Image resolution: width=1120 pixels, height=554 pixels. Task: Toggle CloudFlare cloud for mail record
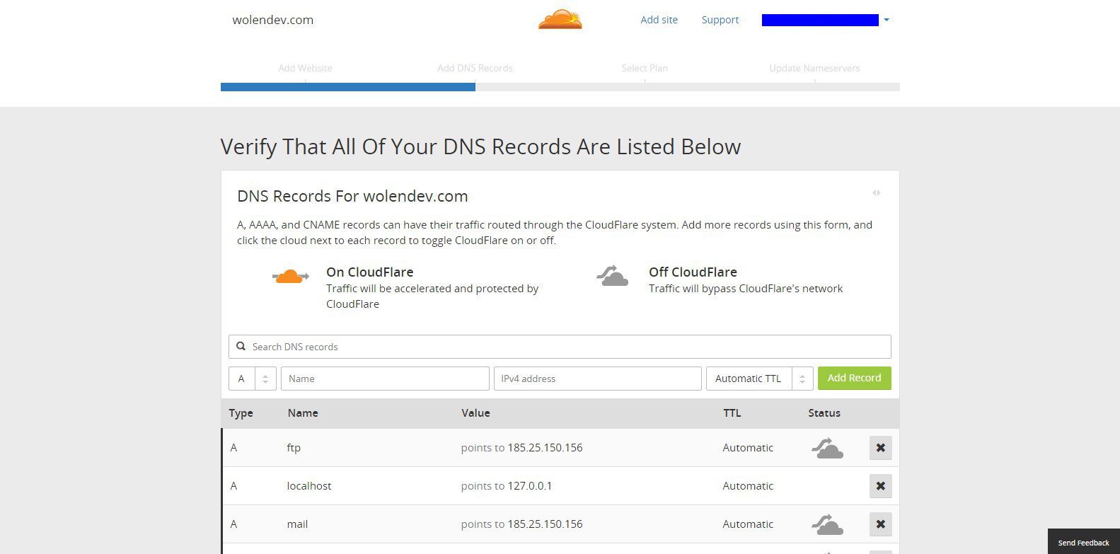click(x=827, y=524)
